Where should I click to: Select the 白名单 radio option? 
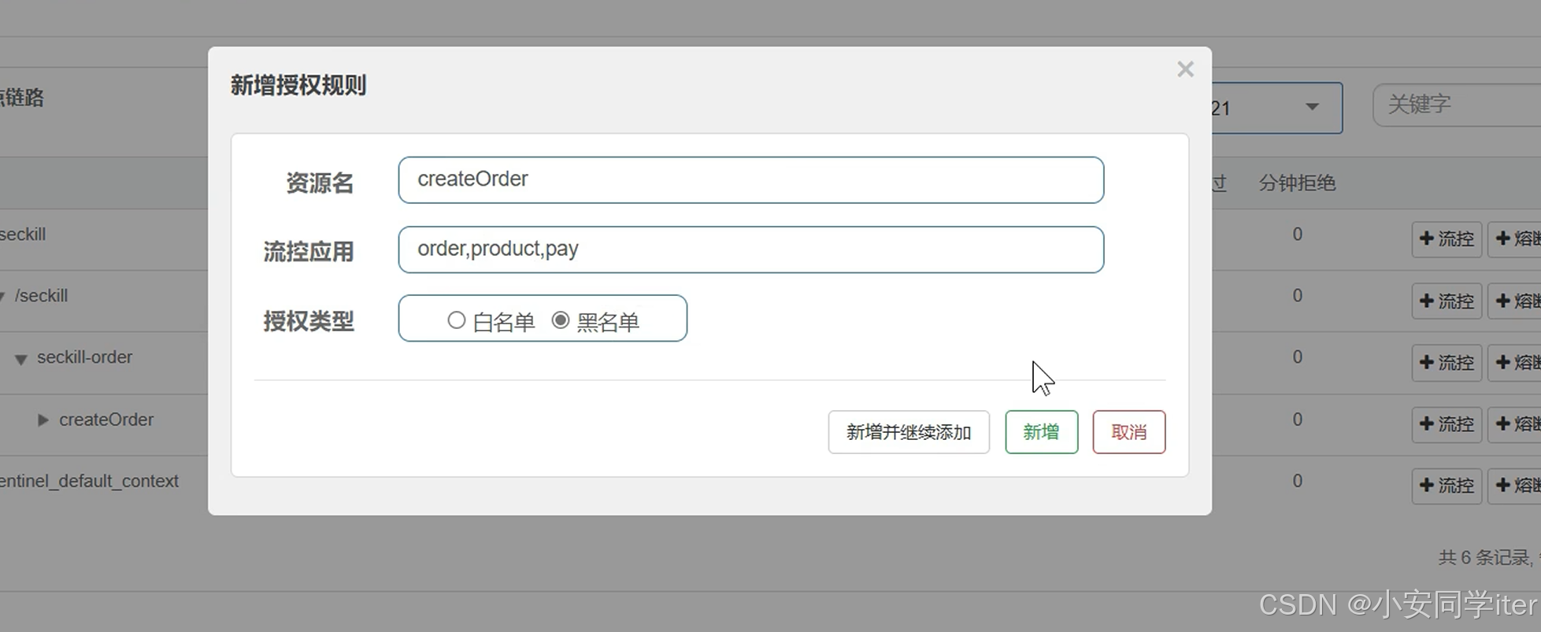456,320
